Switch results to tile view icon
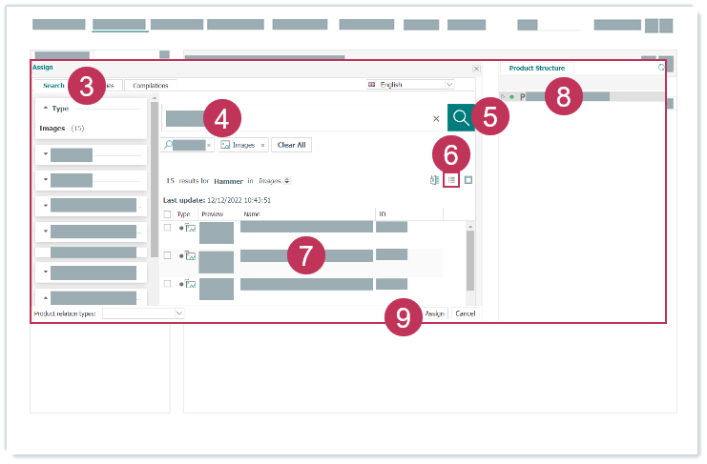Image resolution: width=707 pixels, height=464 pixels. [x=468, y=179]
